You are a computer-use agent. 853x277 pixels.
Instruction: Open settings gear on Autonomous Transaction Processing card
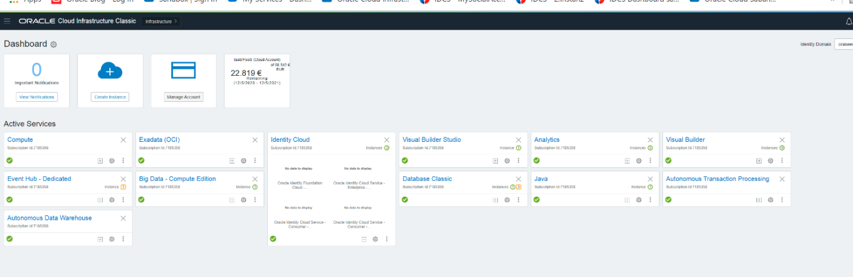click(771, 200)
